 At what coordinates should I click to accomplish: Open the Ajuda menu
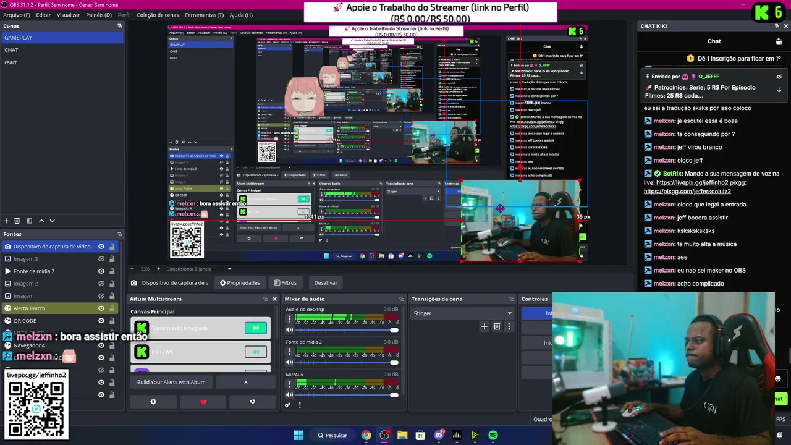(241, 15)
